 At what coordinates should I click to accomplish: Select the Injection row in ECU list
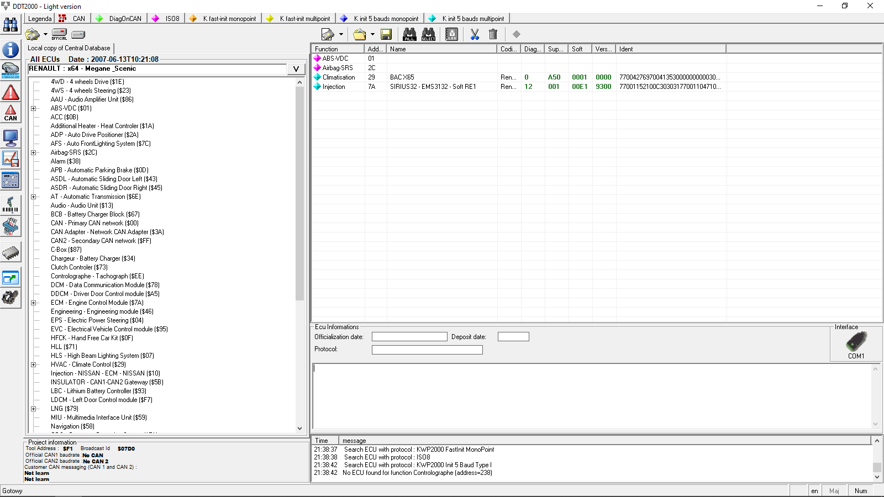click(334, 87)
